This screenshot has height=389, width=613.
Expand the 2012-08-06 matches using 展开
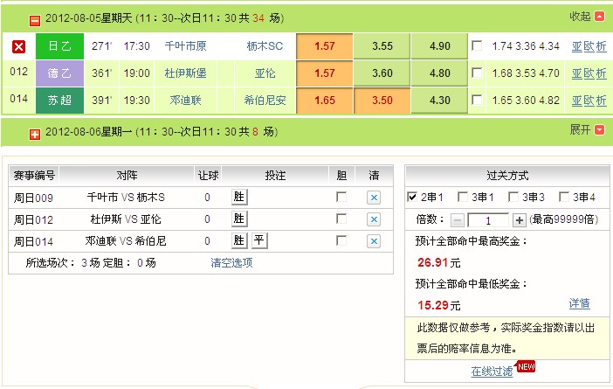tap(586, 130)
